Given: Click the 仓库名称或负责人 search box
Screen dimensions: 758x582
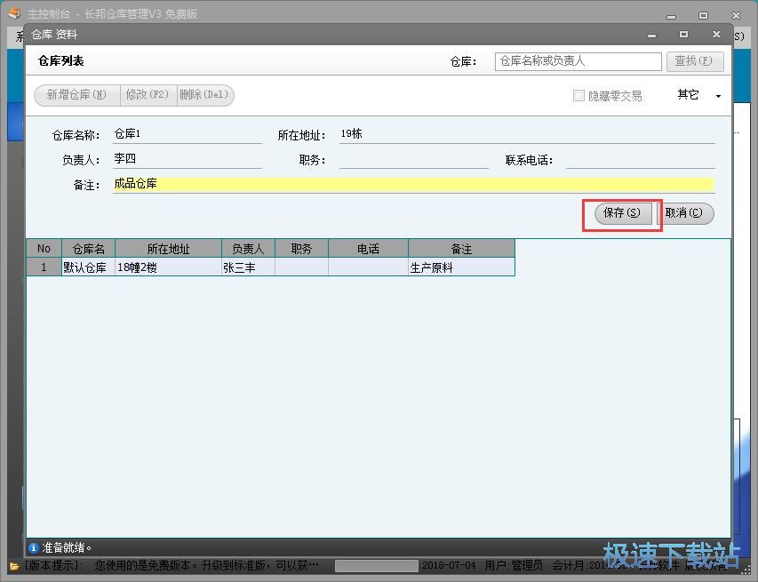Looking at the screenshot, I should click(576, 60).
